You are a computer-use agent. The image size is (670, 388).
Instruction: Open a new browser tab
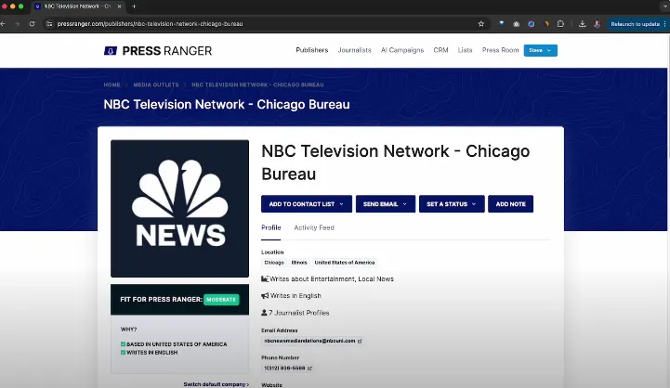coord(134,6)
